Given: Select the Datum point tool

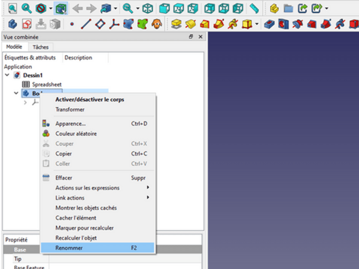Looking at the screenshot, I should coord(72,25).
